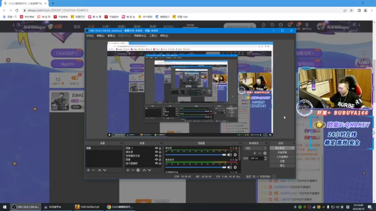The height and width of the screenshot is (211, 376).
Task: Open Chrome share page icon
Action: click(x=345, y=10)
